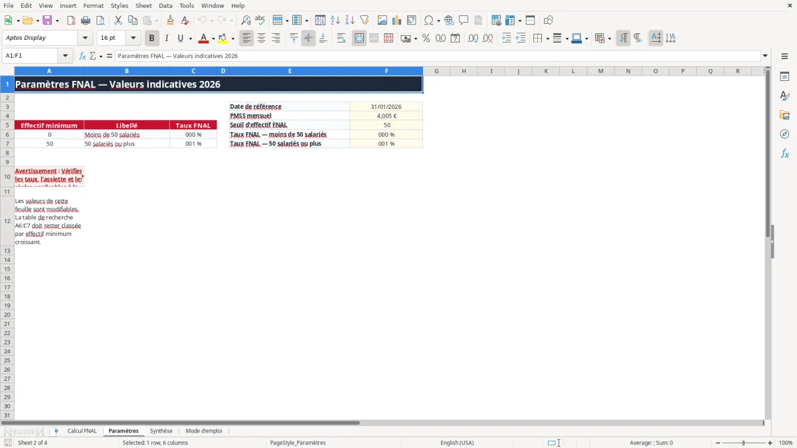The image size is (797, 448).
Task: Insert a hyperlink
Action: (449, 21)
